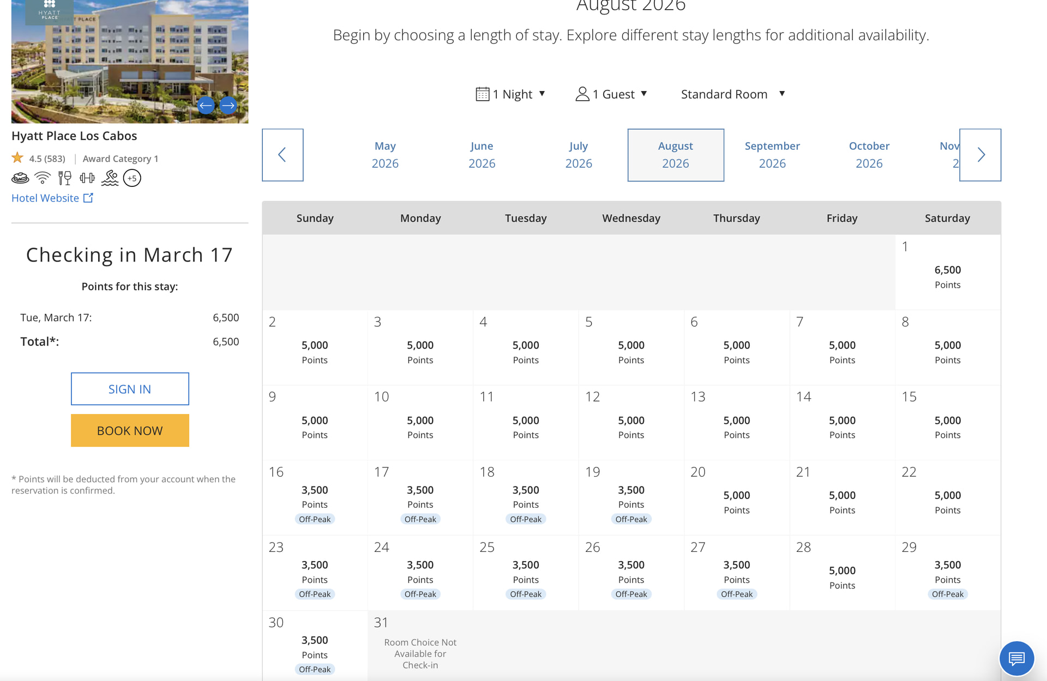Click the free breakfast amenity icon
Screen dimensions: 1047x681
(x=20, y=178)
